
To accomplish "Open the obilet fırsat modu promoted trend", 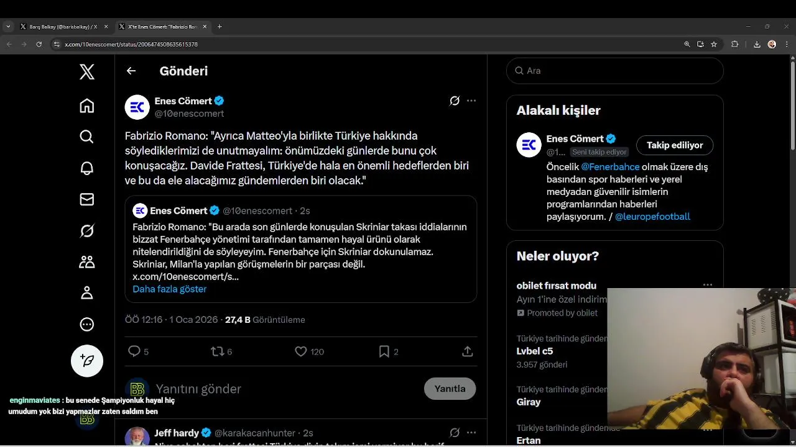I will (x=557, y=286).
